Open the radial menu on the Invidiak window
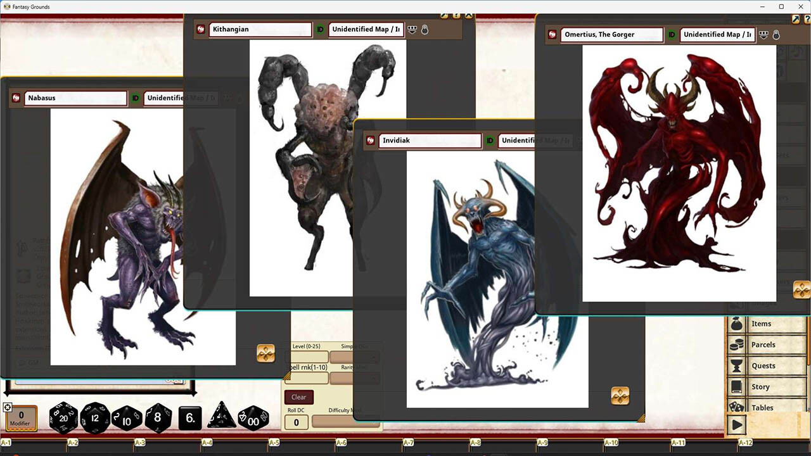The image size is (811, 456). [620, 395]
